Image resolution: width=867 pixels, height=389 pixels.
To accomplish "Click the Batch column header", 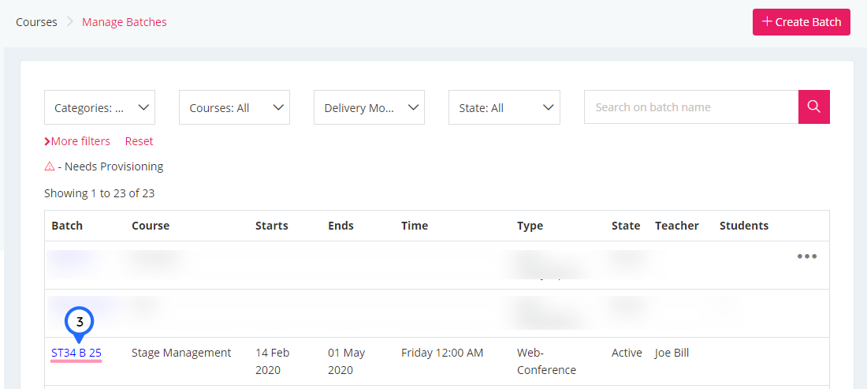I will [x=67, y=226].
